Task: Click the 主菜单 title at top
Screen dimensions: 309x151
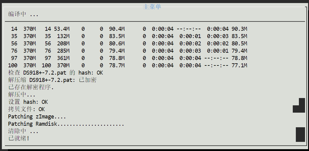Action: point(152,7)
